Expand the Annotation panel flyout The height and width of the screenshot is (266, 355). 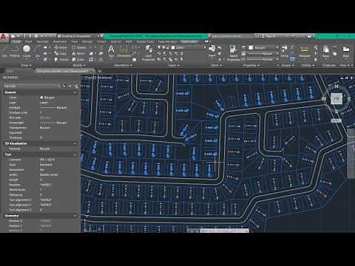click(x=124, y=65)
